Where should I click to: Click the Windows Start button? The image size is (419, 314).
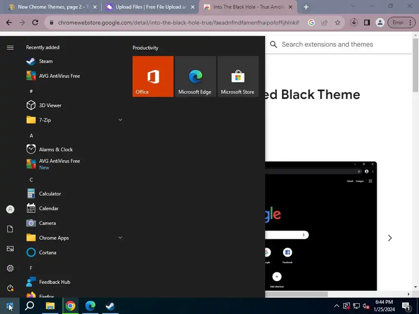(x=10, y=306)
